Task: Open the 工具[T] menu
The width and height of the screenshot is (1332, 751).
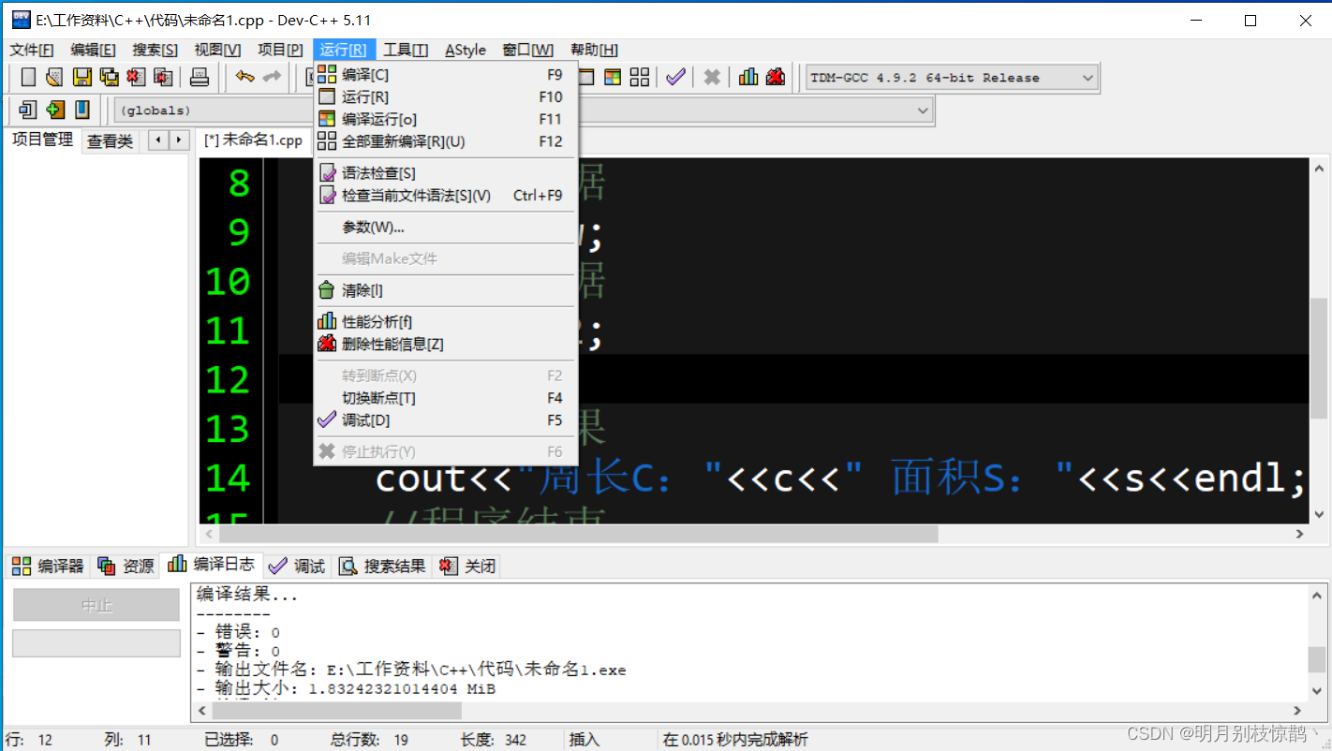Action: click(x=406, y=50)
